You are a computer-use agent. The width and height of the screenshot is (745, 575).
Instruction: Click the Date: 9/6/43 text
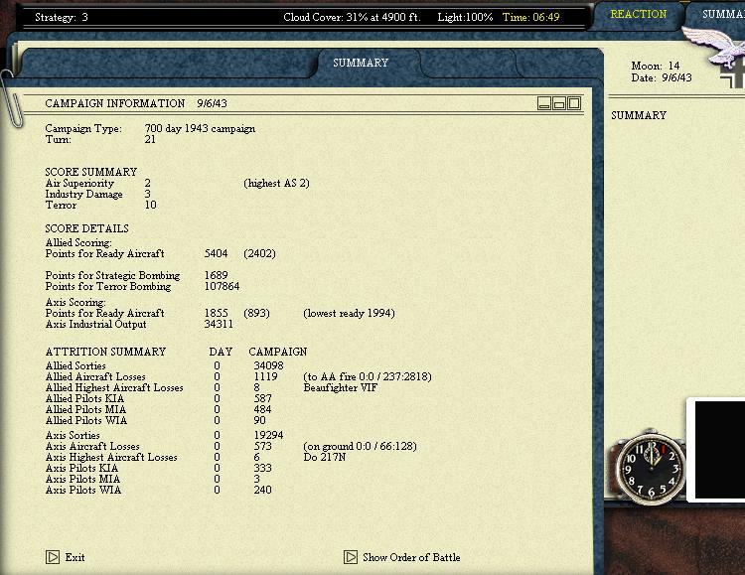tap(662, 77)
